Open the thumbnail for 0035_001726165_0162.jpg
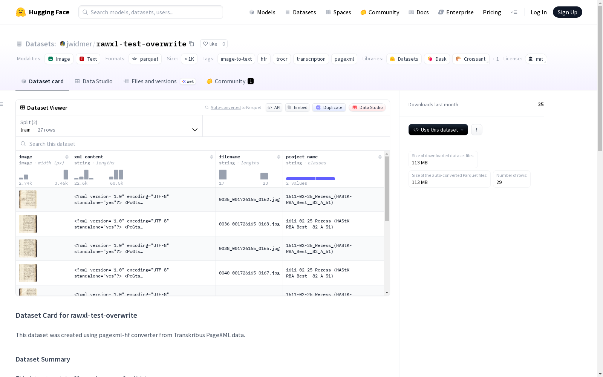Image resolution: width=603 pixels, height=377 pixels. click(28, 199)
